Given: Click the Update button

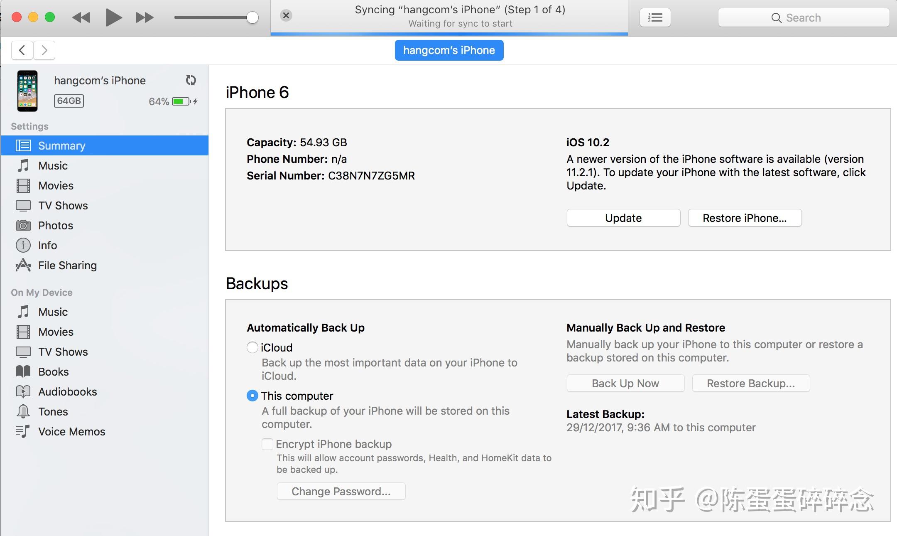Looking at the screenshot, I should [623, 218].
